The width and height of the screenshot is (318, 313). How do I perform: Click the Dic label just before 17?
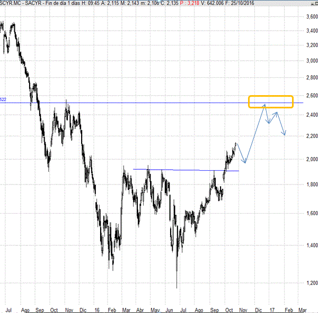pos(258,310)
